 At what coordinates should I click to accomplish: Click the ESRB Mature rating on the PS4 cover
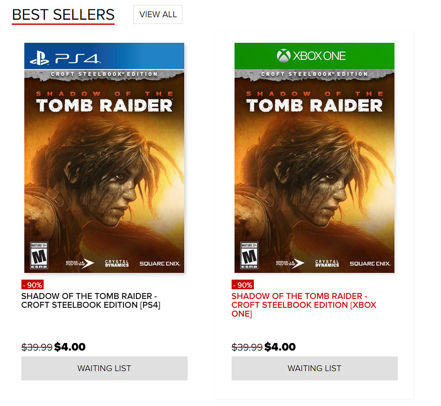coord(39,255)
